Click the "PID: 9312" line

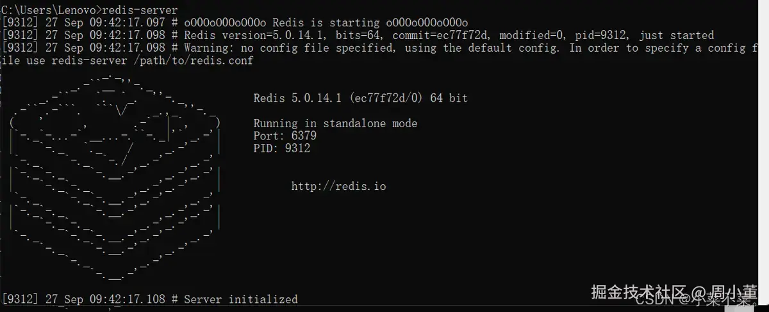click(x=281, y=148)
